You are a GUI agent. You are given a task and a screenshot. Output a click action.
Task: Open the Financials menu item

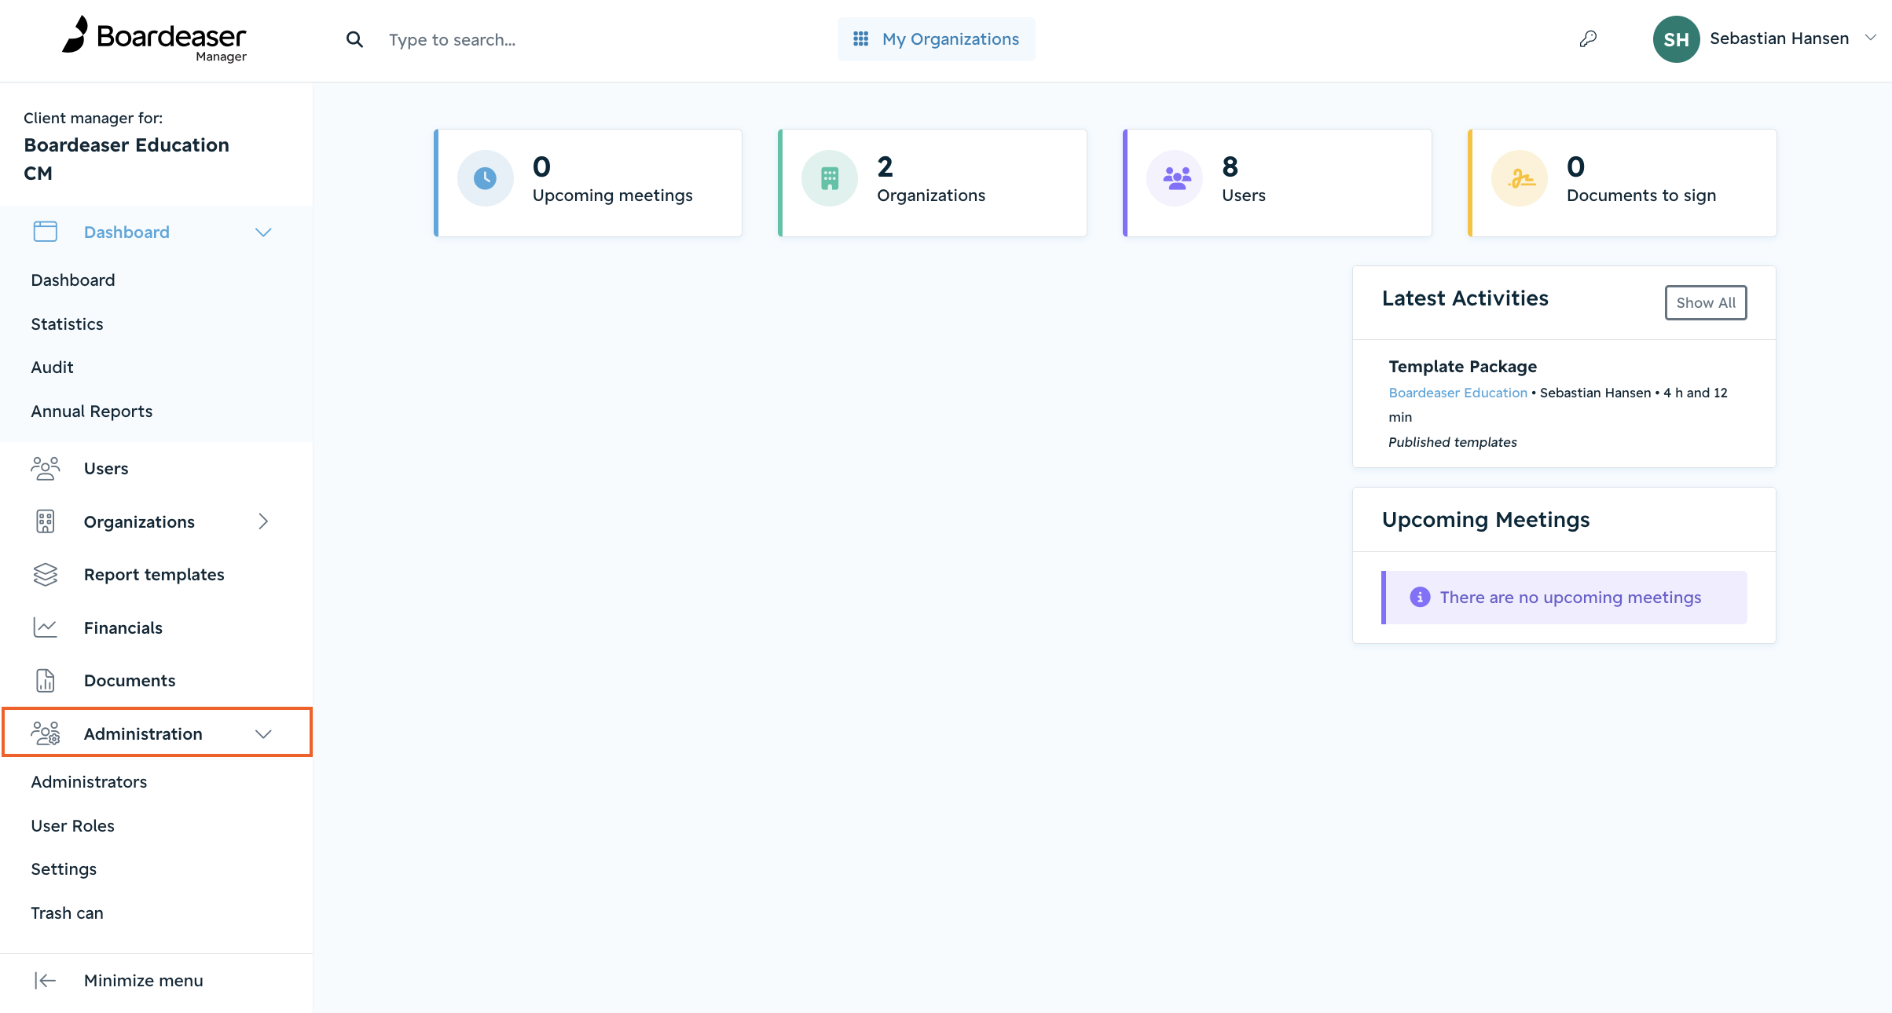tap(123, 628)
